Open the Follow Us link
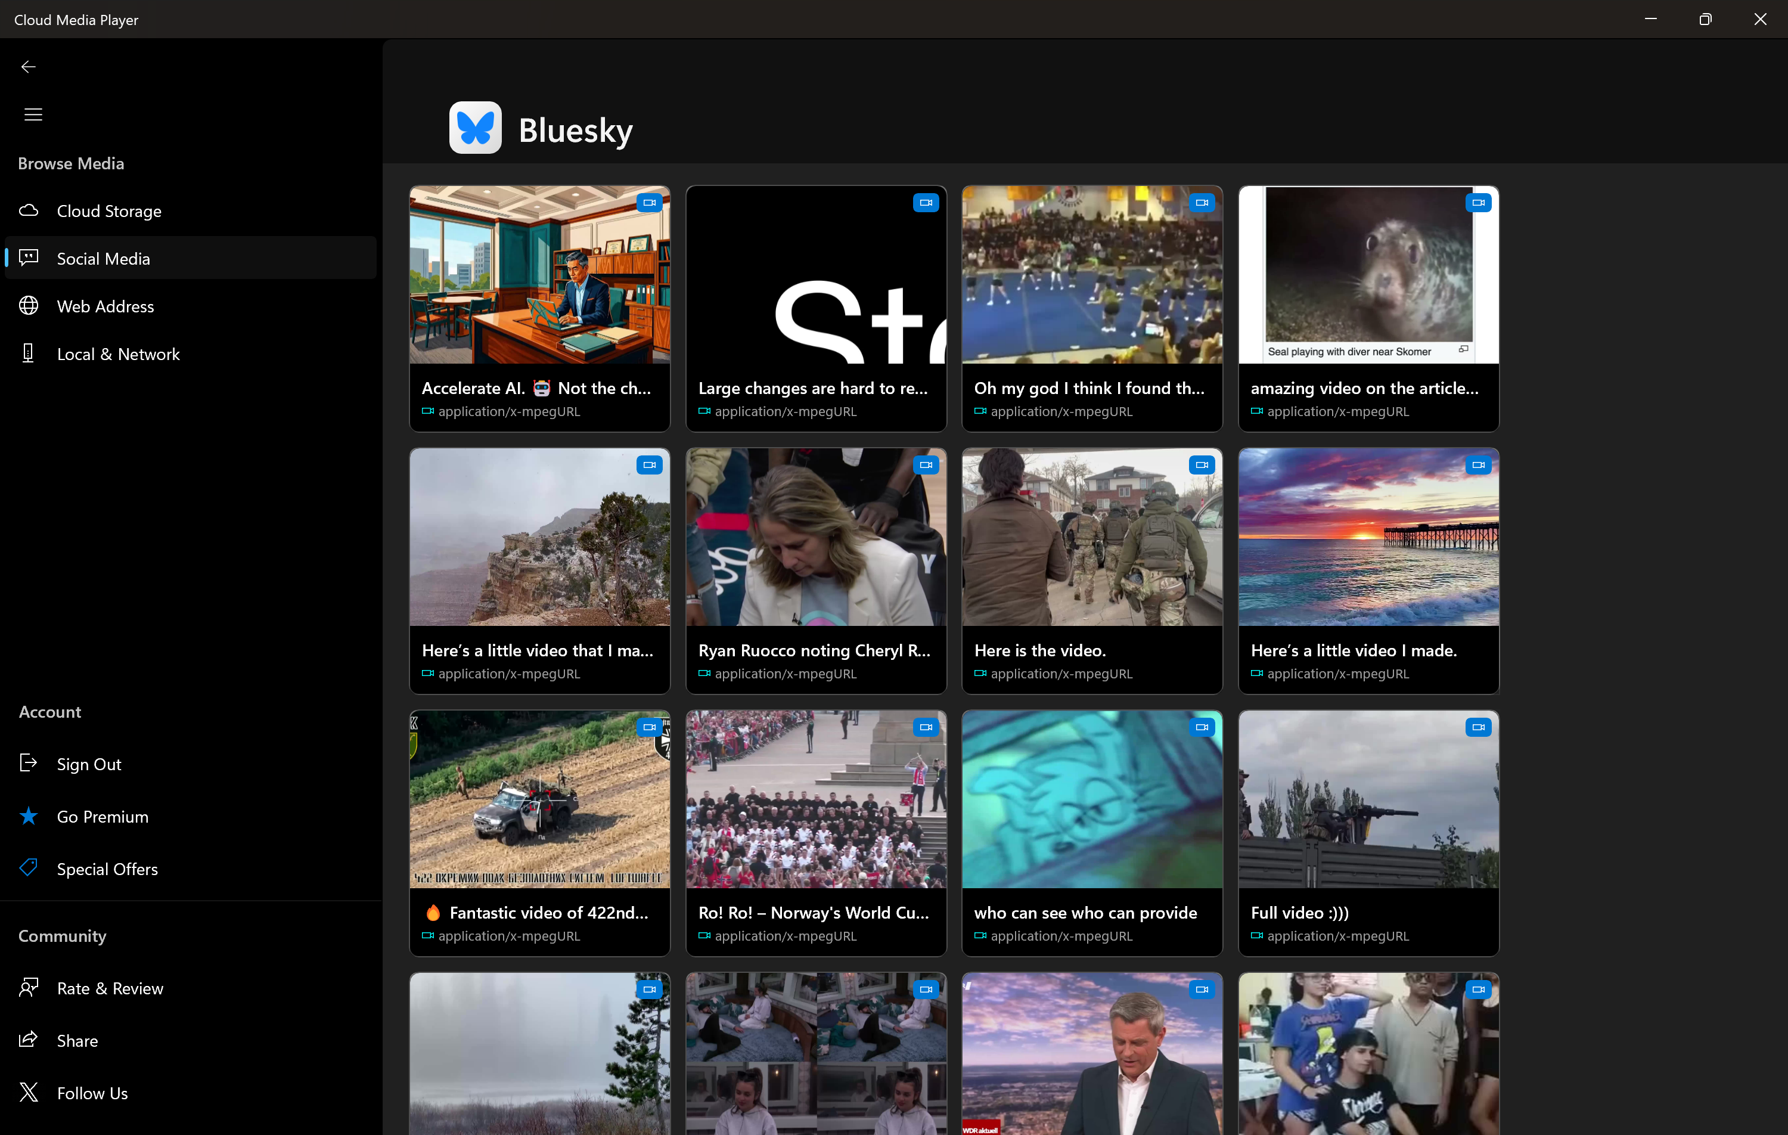The width and height of the screenshot is (1788, 1135). coord(191,1093)
